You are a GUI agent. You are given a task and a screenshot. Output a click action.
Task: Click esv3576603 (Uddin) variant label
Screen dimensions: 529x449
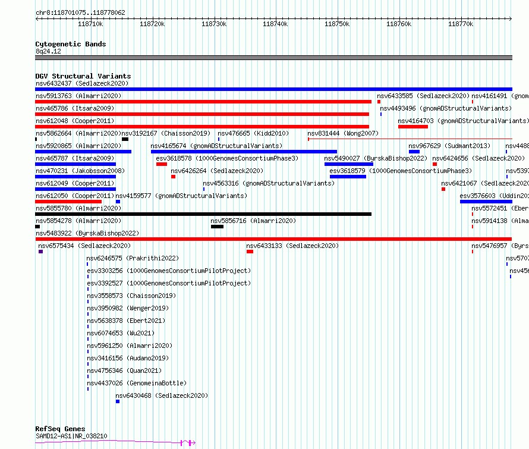pyautogui.click(x=494, y=196)
